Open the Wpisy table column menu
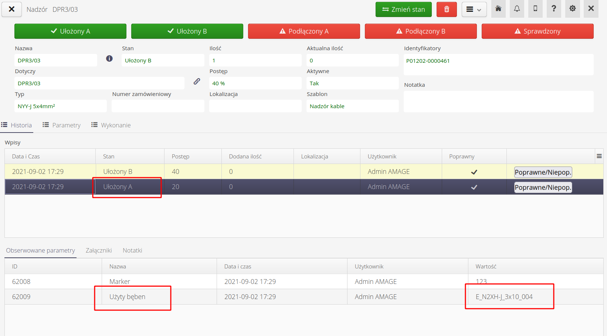Image resolution: width=607 pixels, height=336 pixels. click(x=599, y=157)
